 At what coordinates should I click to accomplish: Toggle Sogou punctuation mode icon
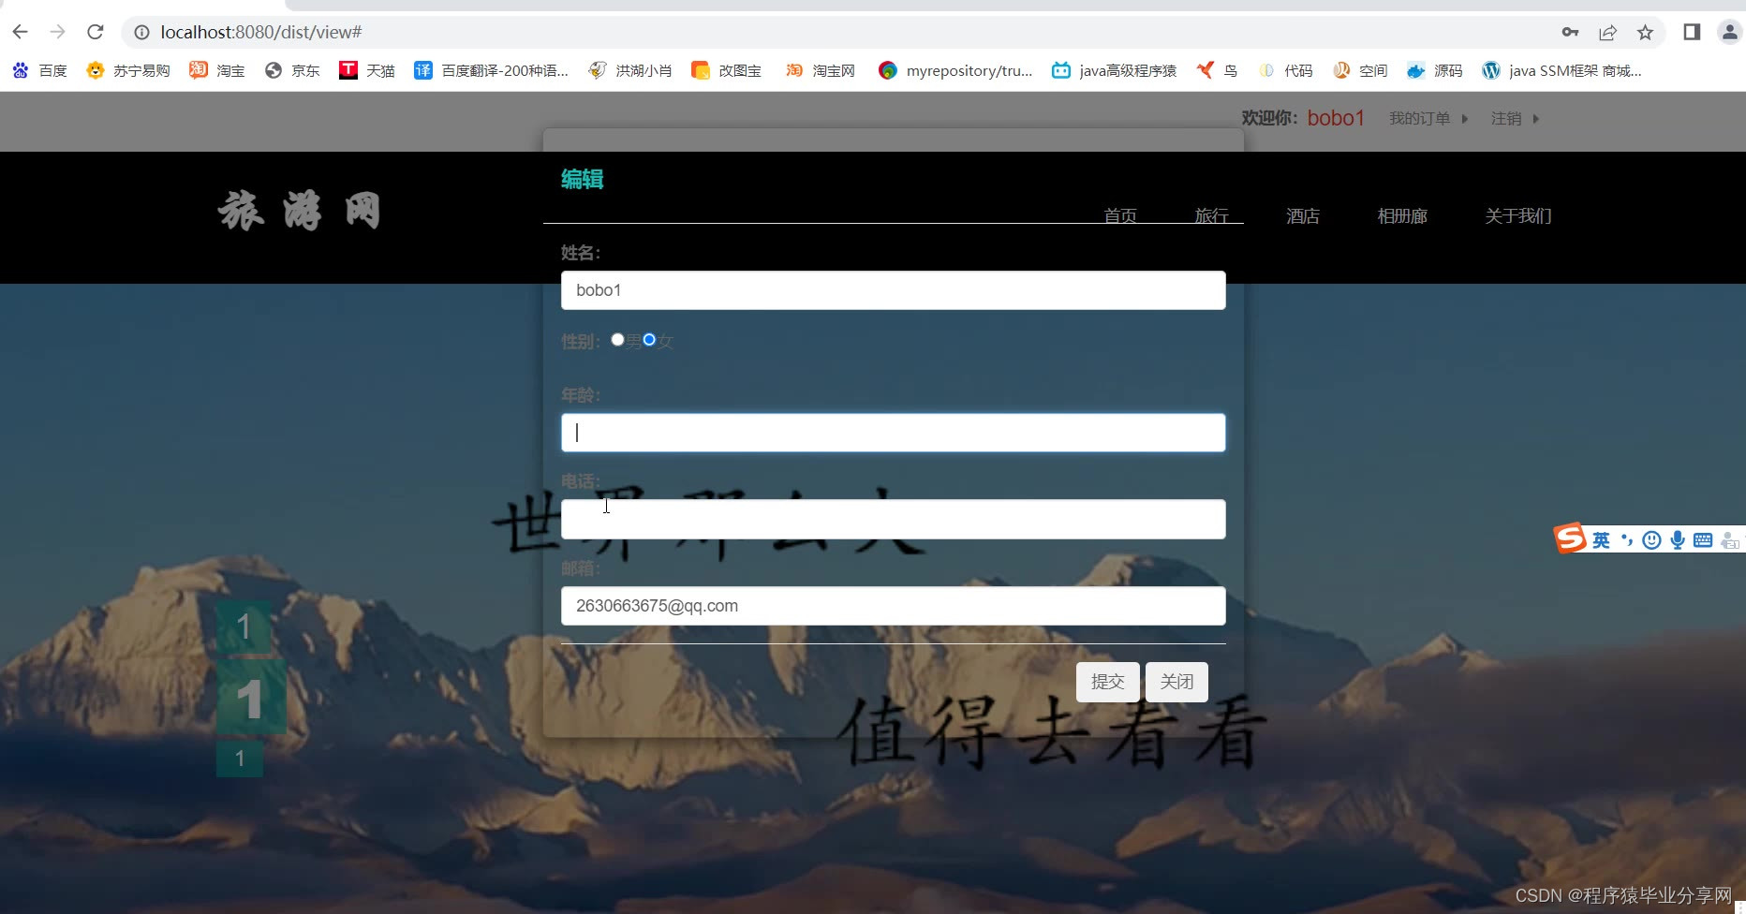[1627, 540]
